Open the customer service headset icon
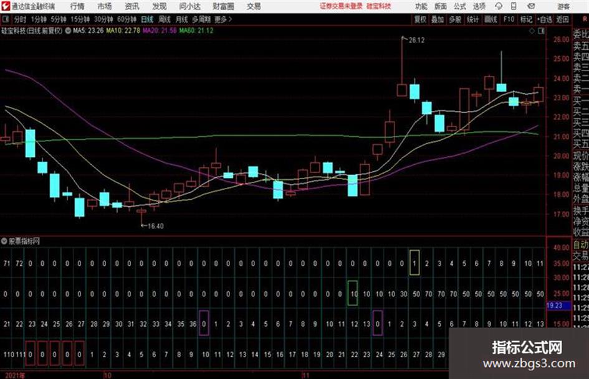This screenshot has width=589, height=379. click(499, 6)
